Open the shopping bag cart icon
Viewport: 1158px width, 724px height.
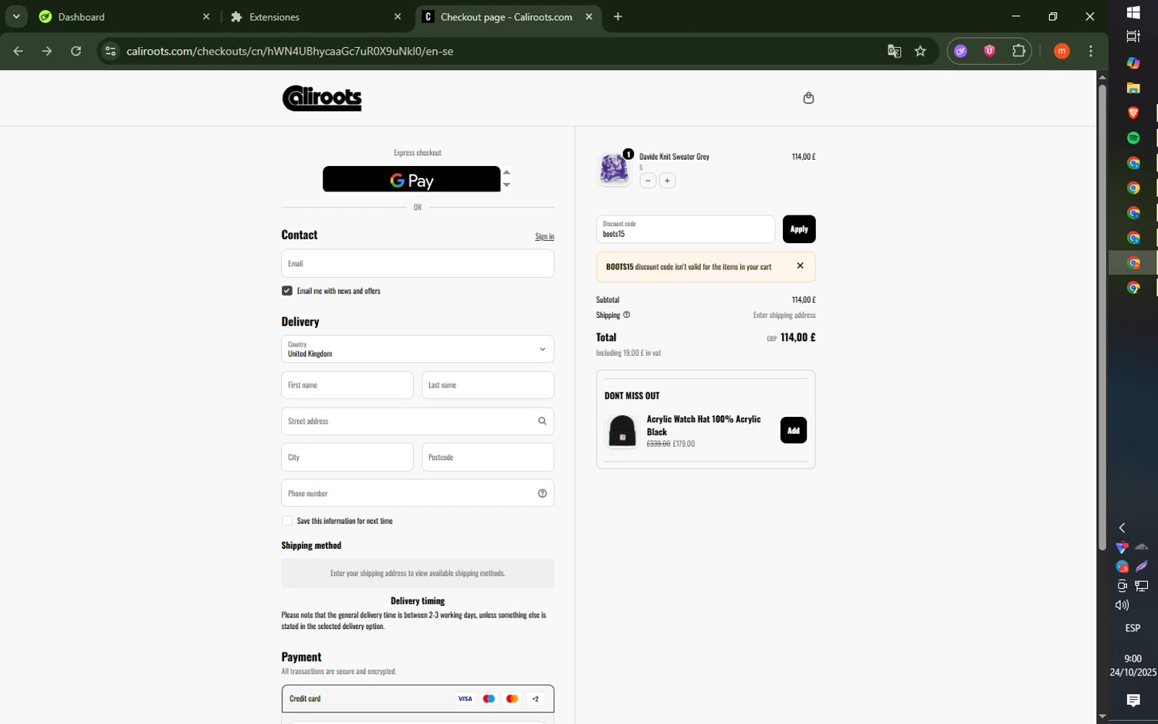808,98
